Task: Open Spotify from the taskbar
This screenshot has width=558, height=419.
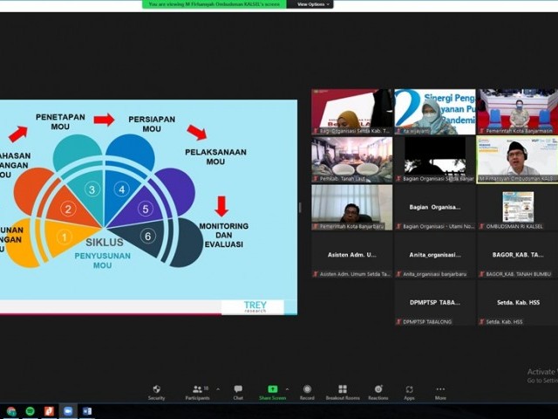Action: tap(31, 411)
